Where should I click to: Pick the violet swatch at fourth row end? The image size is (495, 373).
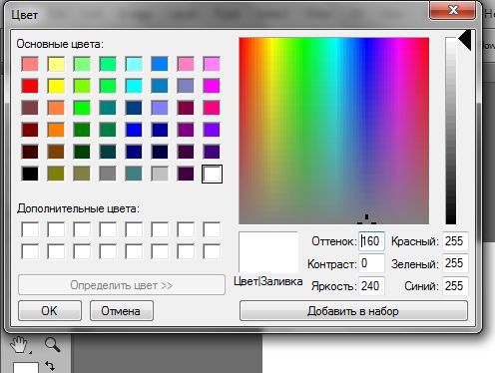pos(212,130)
